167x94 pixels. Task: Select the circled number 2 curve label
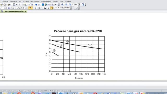click(61, 46)
